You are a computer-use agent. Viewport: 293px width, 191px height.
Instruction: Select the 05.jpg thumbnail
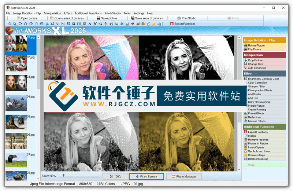pyautogui.click(x=16, y=122)
